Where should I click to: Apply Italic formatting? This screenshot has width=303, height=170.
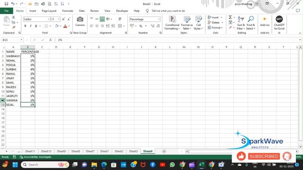coord(30,26)
